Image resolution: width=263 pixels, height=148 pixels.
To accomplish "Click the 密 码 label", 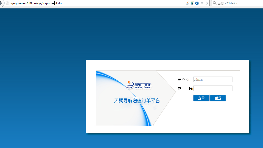I will tap(185, 89).
